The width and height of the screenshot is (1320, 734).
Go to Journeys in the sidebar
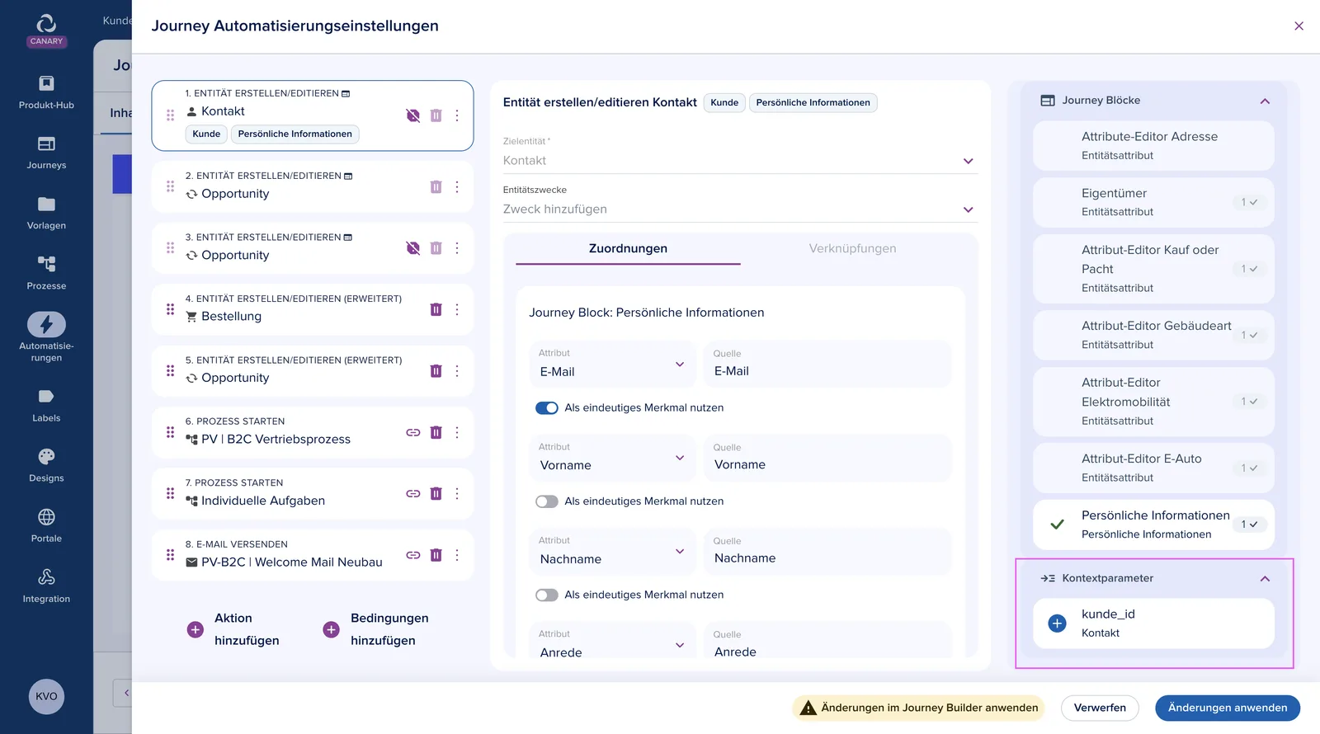click(46, 153)
